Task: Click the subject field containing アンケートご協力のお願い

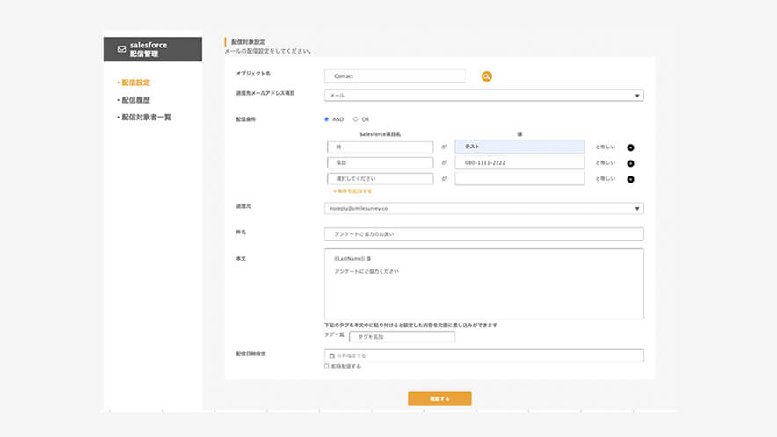Action: coord(483,234)
